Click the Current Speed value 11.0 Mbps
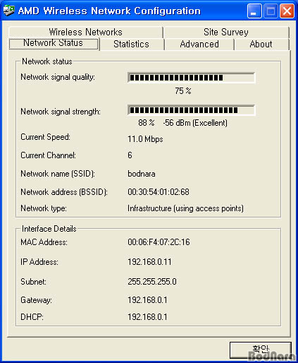 (145, 139)
